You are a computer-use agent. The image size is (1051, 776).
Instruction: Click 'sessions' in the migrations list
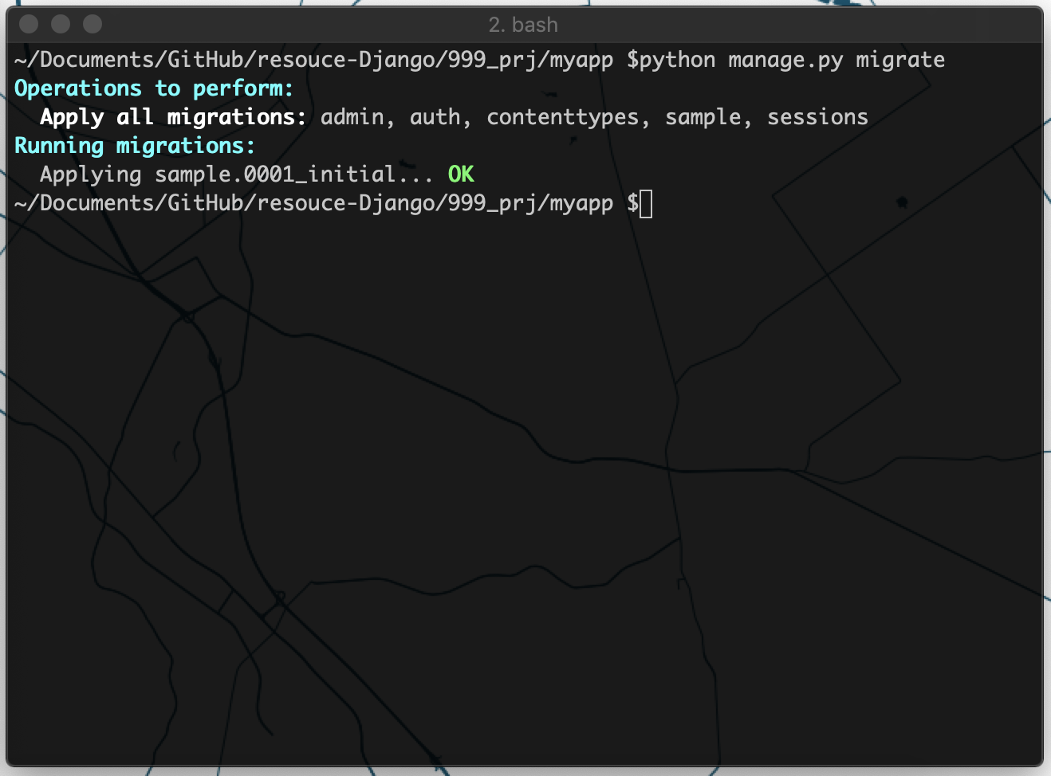click(817, 117)
